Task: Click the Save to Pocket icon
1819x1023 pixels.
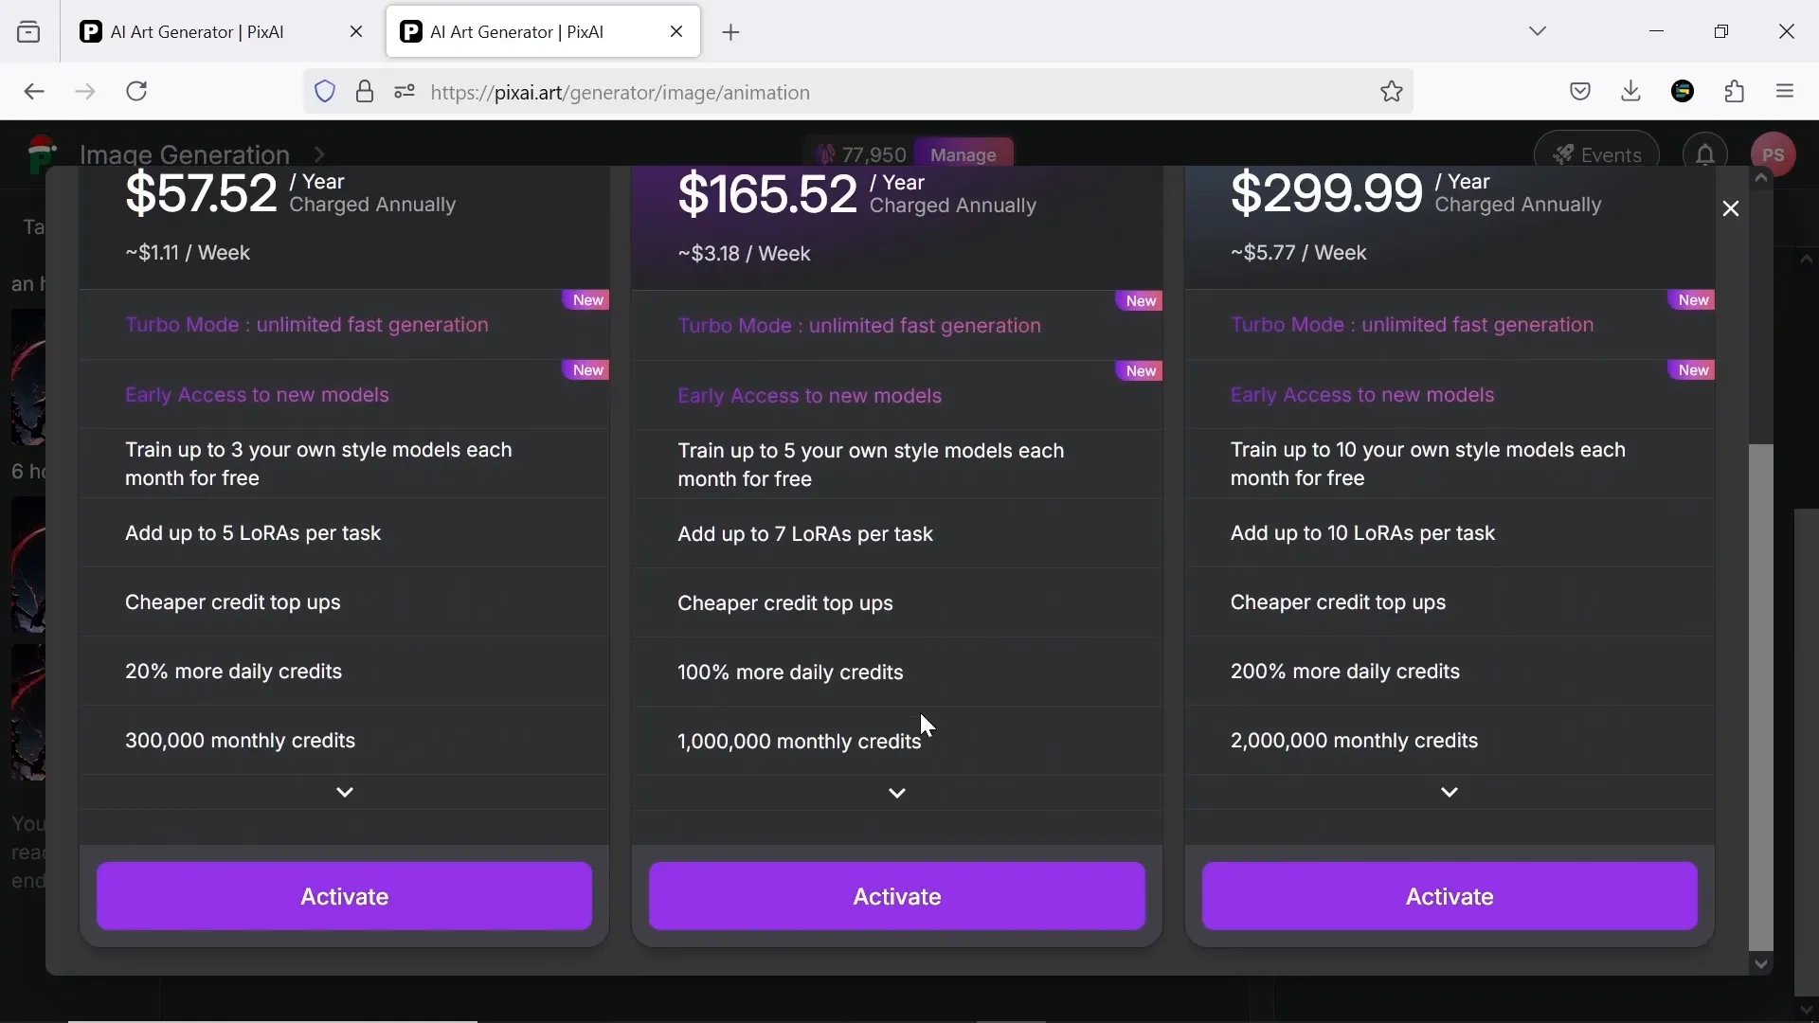Action: (x=1579, y=92)
